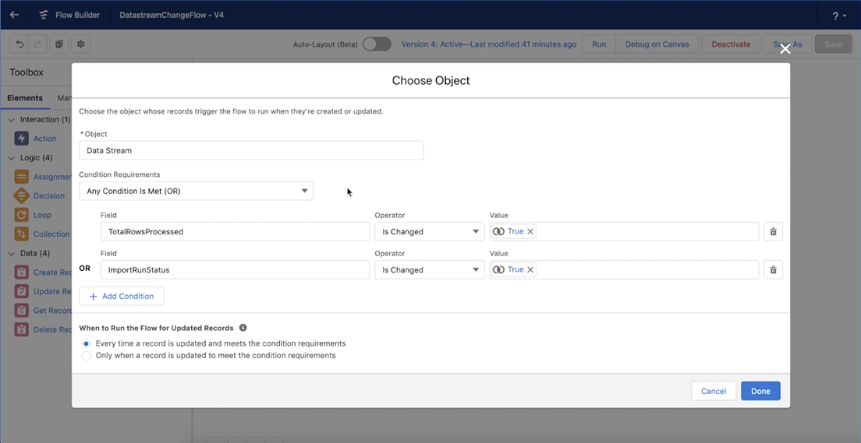Click the back arrow in header
This screenshot has height=443, width=861.
[x=15, y=15]
